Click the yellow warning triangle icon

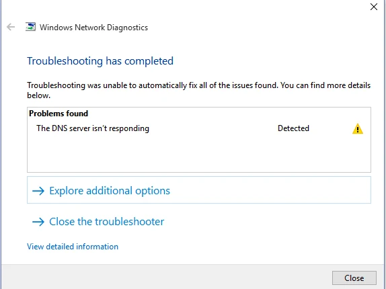358,129
